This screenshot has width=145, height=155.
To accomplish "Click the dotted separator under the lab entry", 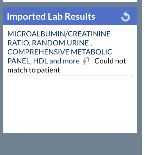I will click(x=70, y=76).
